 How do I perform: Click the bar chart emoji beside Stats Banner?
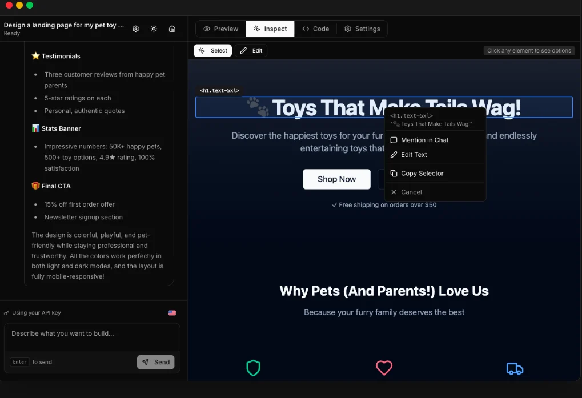pos(35,128)
